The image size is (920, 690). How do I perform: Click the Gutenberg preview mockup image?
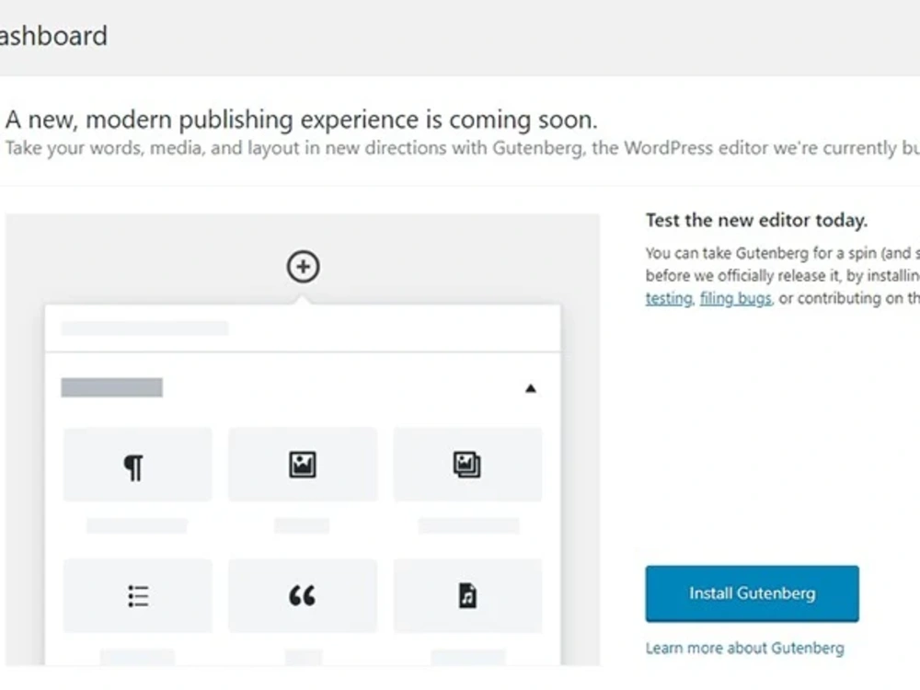(303, 442)
